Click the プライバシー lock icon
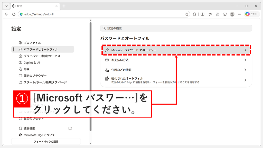 pyautogui.click(x=20, y=56)
